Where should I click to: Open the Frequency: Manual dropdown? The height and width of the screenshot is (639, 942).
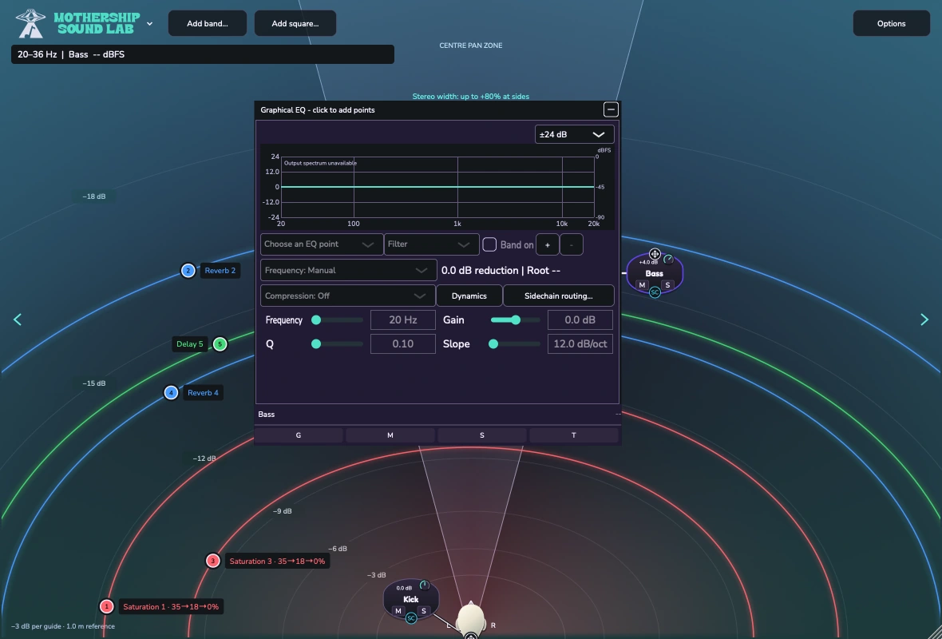(348, 271)
